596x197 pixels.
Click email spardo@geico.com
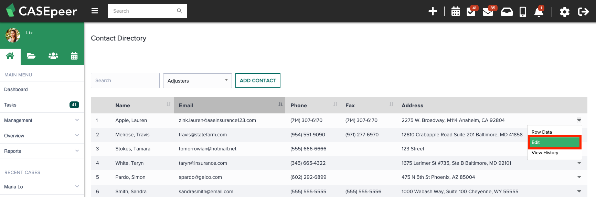[200, 177]
